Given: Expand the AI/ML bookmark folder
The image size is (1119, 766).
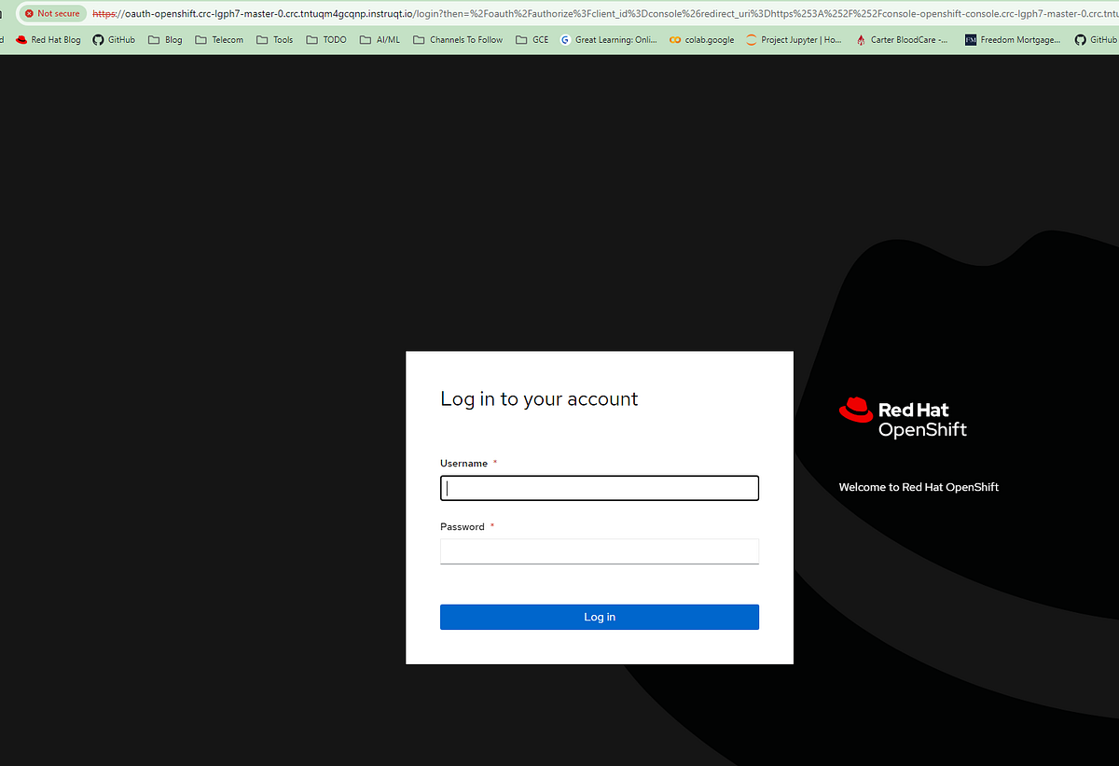Looking at the screenshot, I should 378,39.
